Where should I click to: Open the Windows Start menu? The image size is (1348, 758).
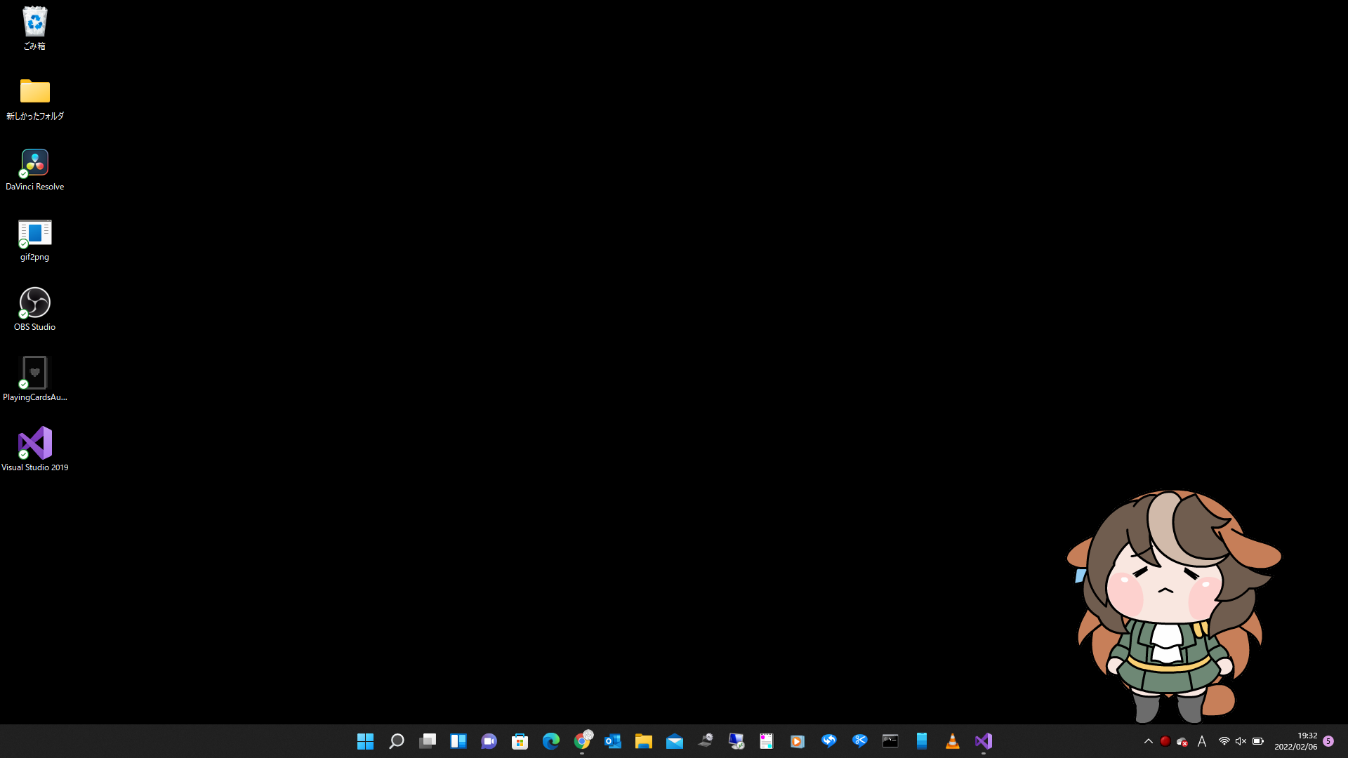coord(365,741)
